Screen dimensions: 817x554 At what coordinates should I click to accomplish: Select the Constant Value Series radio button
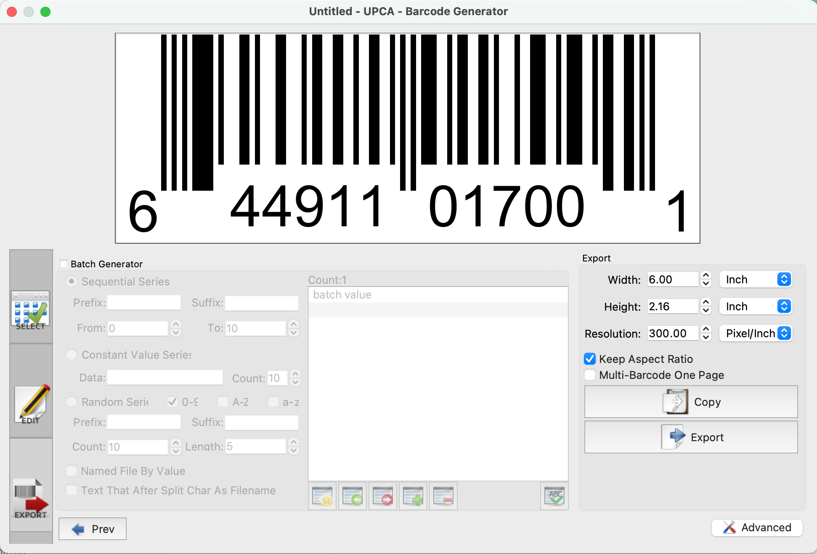point(72,354)
